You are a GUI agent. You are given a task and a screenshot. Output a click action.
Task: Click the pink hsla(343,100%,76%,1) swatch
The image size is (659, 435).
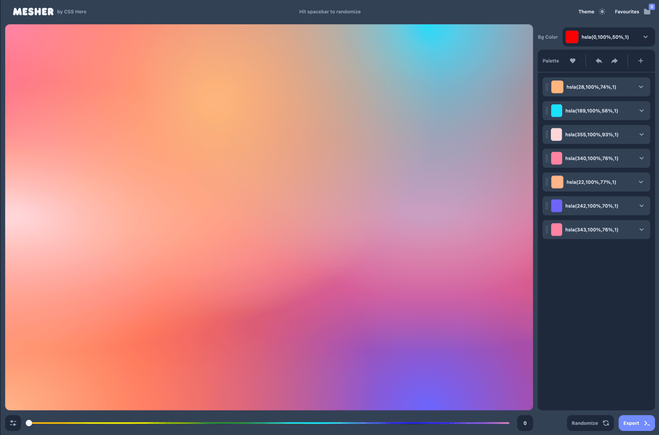[x=557, y=230]
